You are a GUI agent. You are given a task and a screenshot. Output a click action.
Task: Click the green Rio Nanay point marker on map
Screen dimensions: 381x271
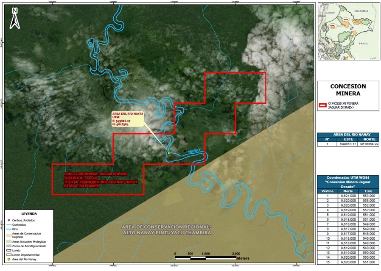[x=168, y=153]
